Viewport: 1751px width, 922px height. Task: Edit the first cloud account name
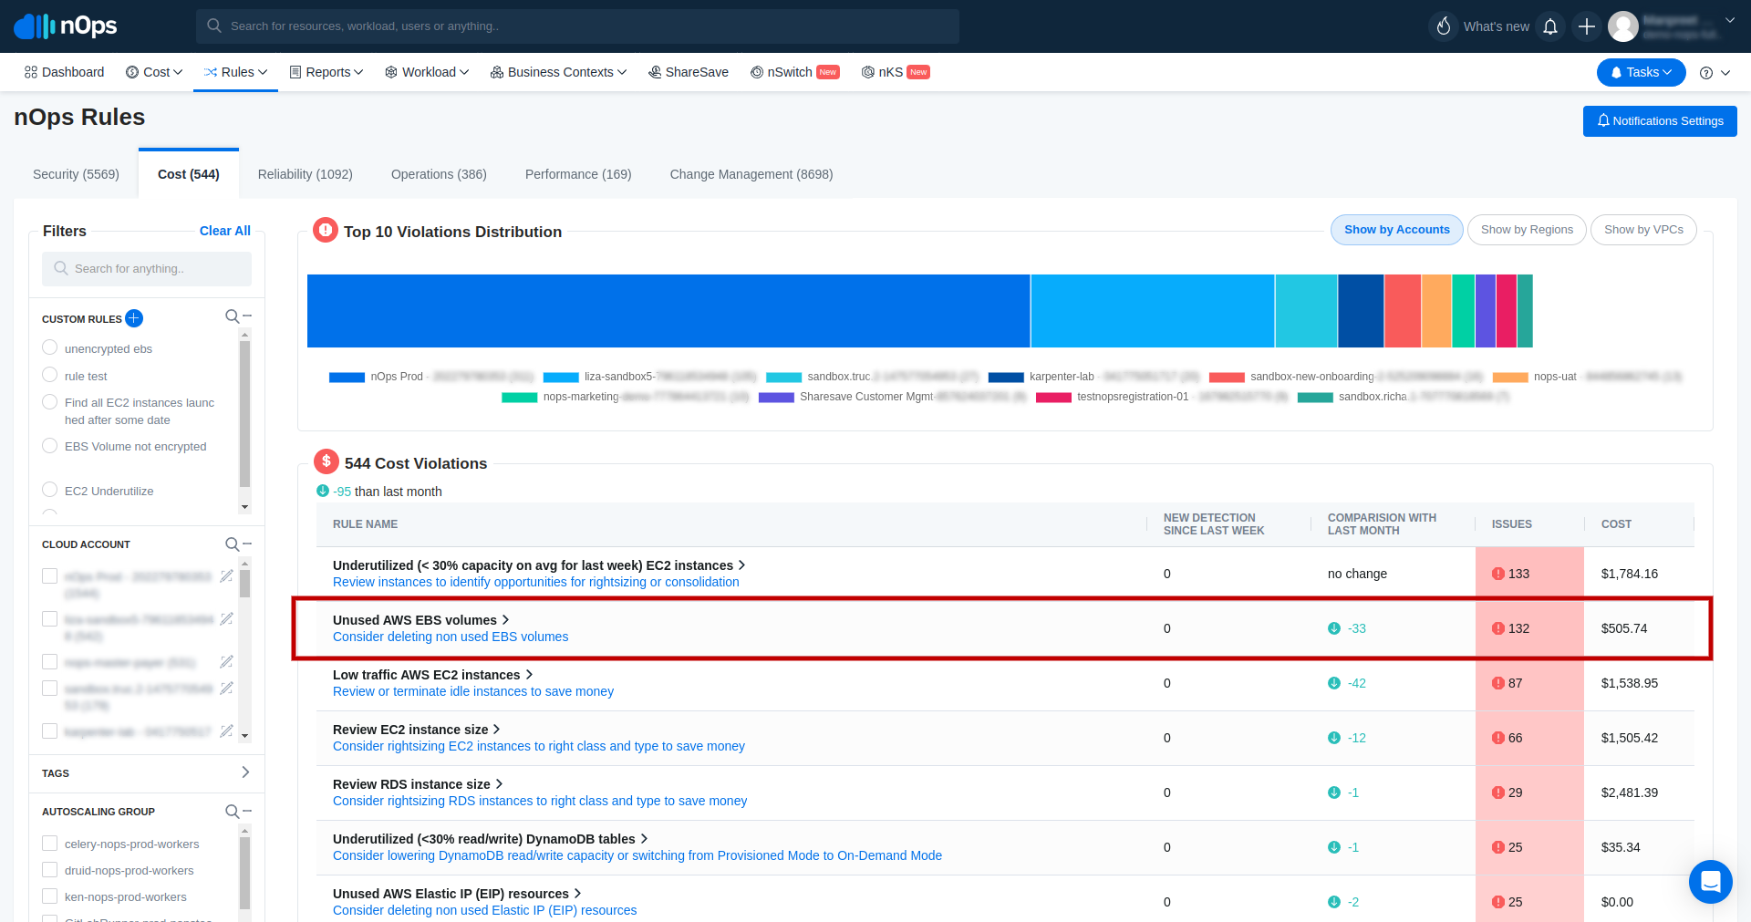point(226,575)
